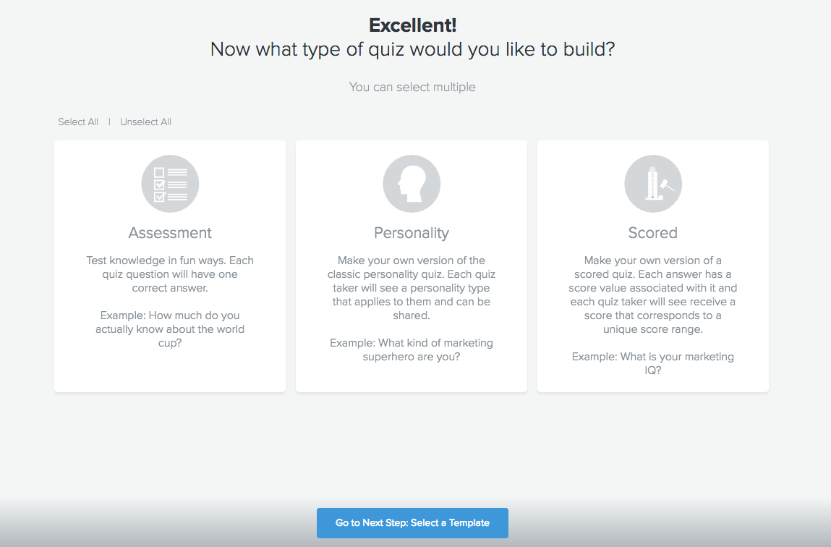The width and height of the screenshot is (831, 547).
Task: Go to Next Step: Select a Template
Action: 412,523
